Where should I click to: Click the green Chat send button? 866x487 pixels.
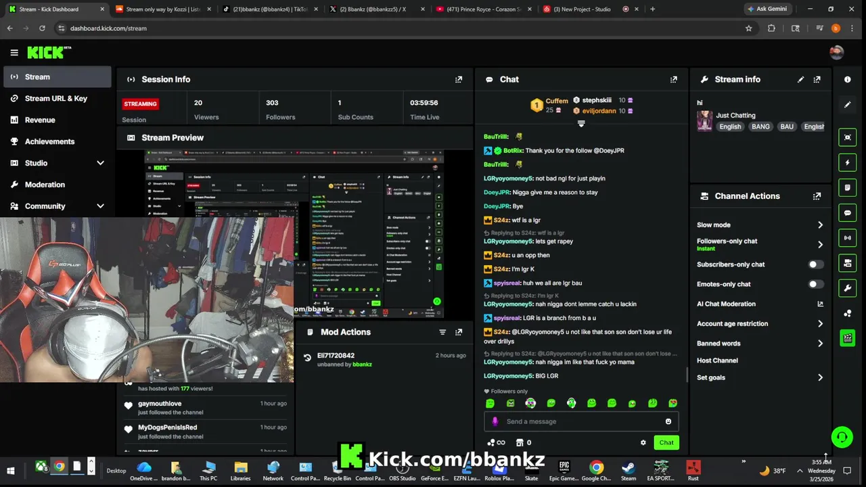[x=666, y=442]
